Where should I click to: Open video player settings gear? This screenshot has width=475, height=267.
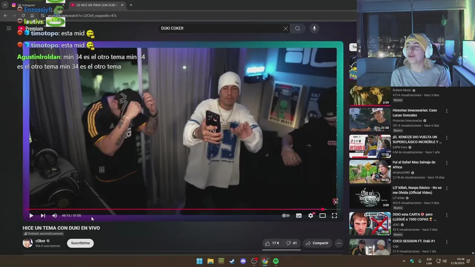311,215
